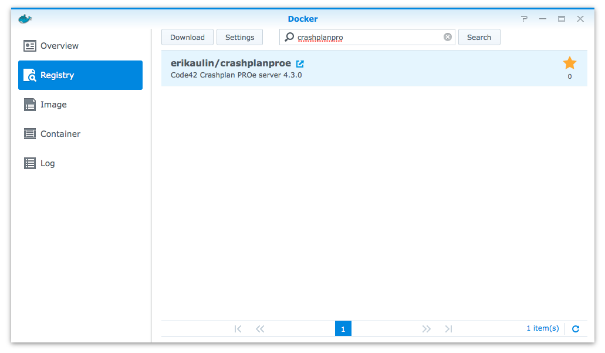Click the Download button
Image resolution: width=605 pixels, height=353 pixels.
tap(188, 37)
